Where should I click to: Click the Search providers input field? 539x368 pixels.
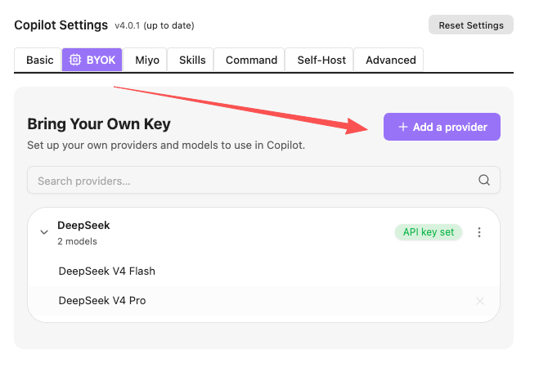263,180
